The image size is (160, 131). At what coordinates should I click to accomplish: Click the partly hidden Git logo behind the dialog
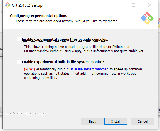159,23
